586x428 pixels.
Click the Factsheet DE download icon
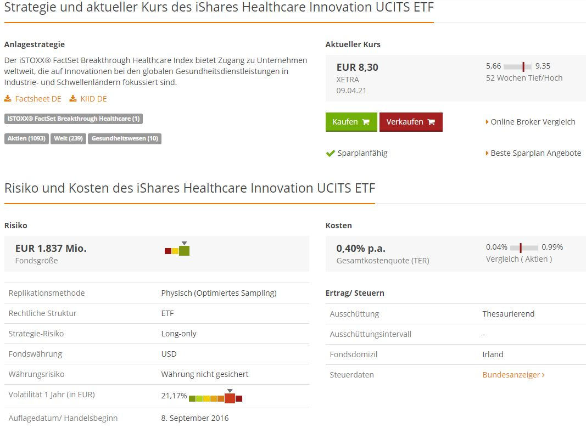(x=8, y=99)
